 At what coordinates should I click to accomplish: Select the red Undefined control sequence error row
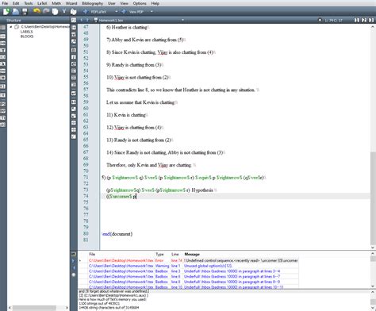[x=194, y=260]
